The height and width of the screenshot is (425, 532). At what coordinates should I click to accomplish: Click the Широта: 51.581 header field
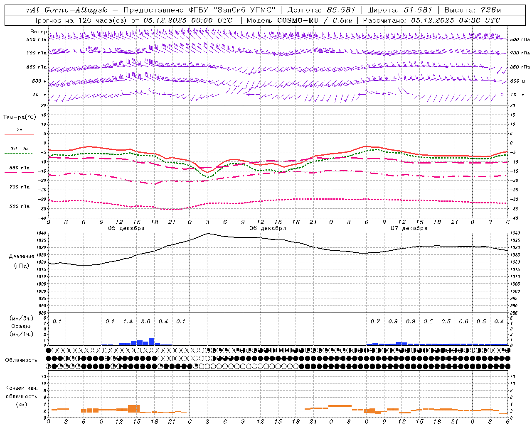[x=399, y=10]
